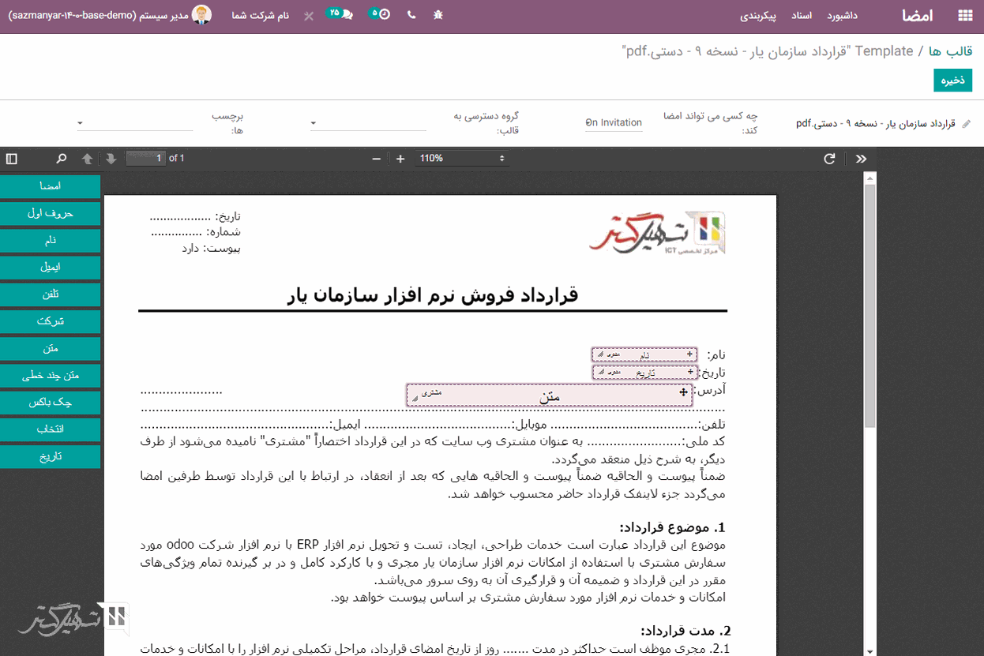Click the crossed tools icon in header
The height and width of the screenshot is (656, 984).
pyautogui.click(x=308, y=16)
